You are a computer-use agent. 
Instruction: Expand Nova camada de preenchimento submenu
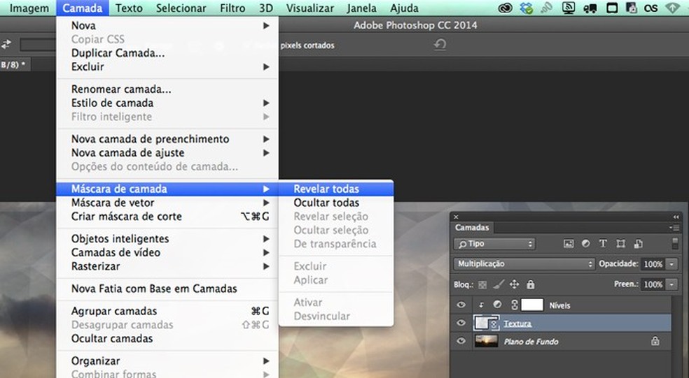(167, 139)
